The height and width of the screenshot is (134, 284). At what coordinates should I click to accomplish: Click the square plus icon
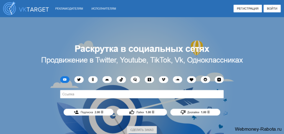pyautogui.click(x=219, y=80)
